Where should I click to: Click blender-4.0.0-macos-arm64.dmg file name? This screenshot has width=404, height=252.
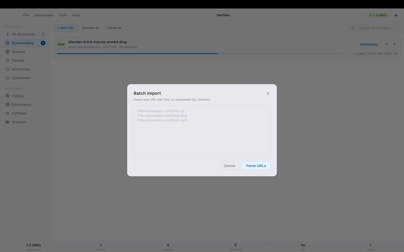[98, 42]
